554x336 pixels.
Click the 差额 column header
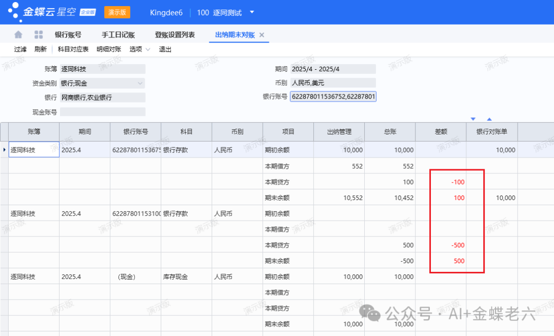[x=441, y=132]
